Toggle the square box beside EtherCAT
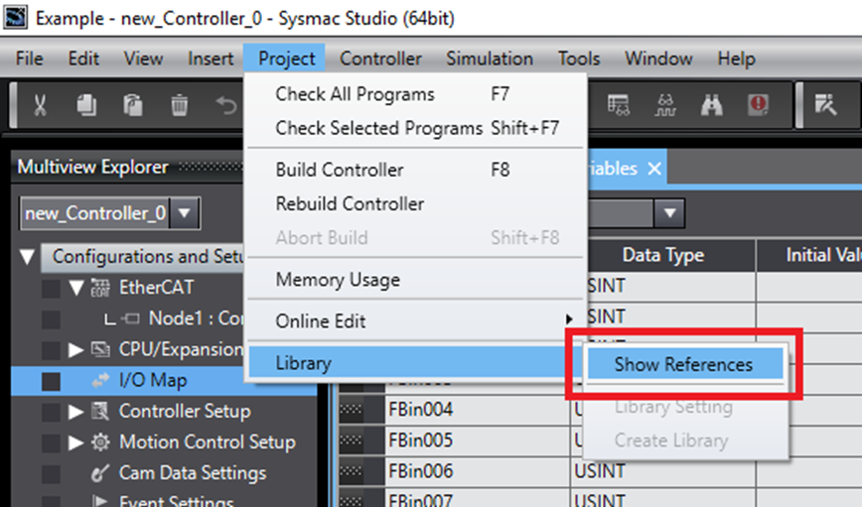This screenshot has height=507, width=862. [x=51, y=289]
